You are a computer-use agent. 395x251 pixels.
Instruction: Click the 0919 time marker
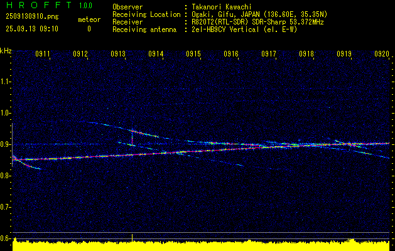[x=344, y=54]
